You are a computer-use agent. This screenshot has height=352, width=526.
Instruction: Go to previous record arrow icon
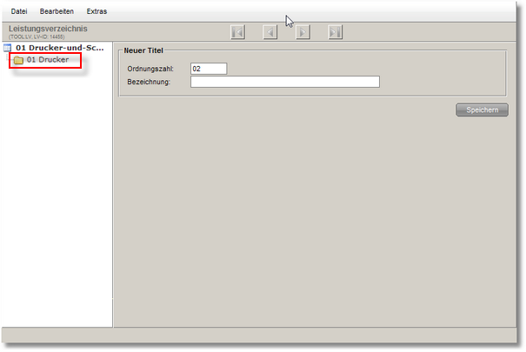pos(270,32)
